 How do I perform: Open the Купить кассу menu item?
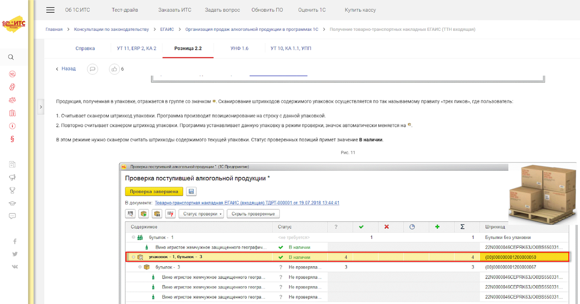[x=360, y=10]
